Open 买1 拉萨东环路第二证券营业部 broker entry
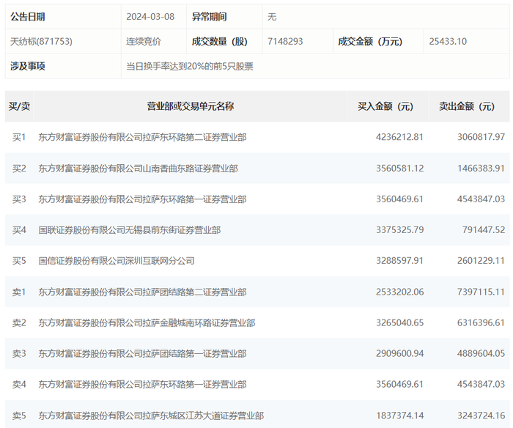This screenshot has width=513, height=428. tap(142, 137)
